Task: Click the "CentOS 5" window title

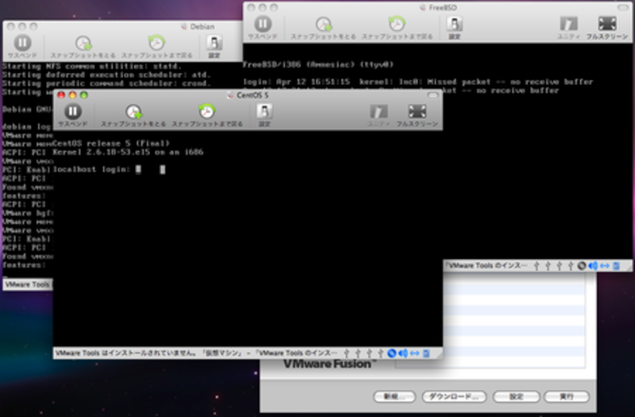Action: click(x=253, y=96)
